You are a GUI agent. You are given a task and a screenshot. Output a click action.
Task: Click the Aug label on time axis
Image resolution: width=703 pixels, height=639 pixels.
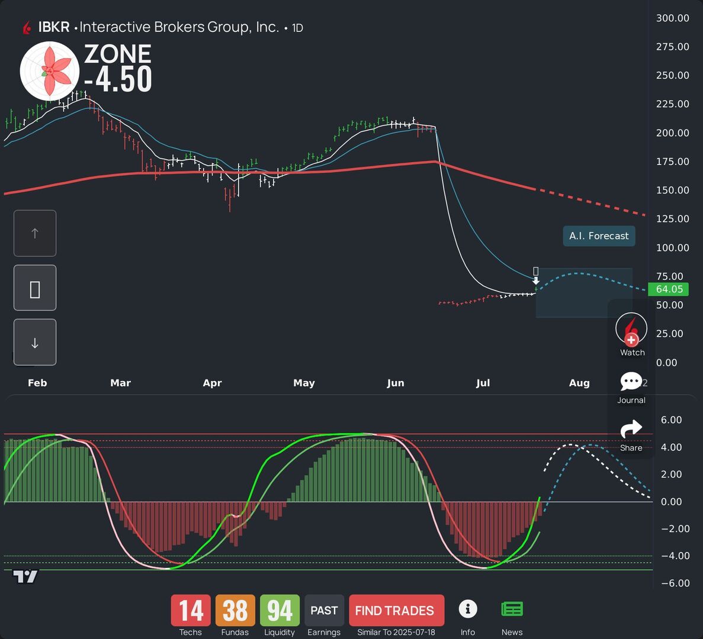(x=579, y=383)
